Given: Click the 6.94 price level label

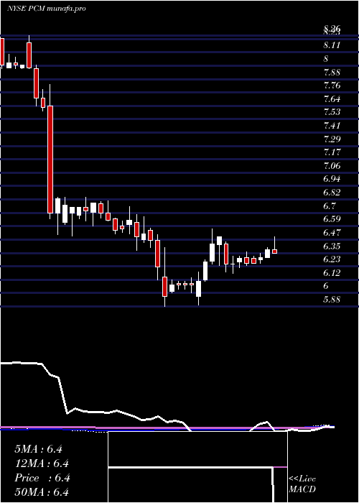Looking at the screenshot, I should coord(332,179).
